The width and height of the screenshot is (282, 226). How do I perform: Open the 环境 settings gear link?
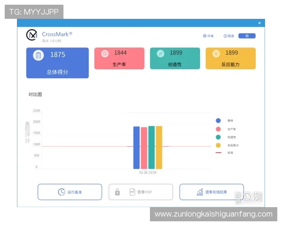pos(208,36)
